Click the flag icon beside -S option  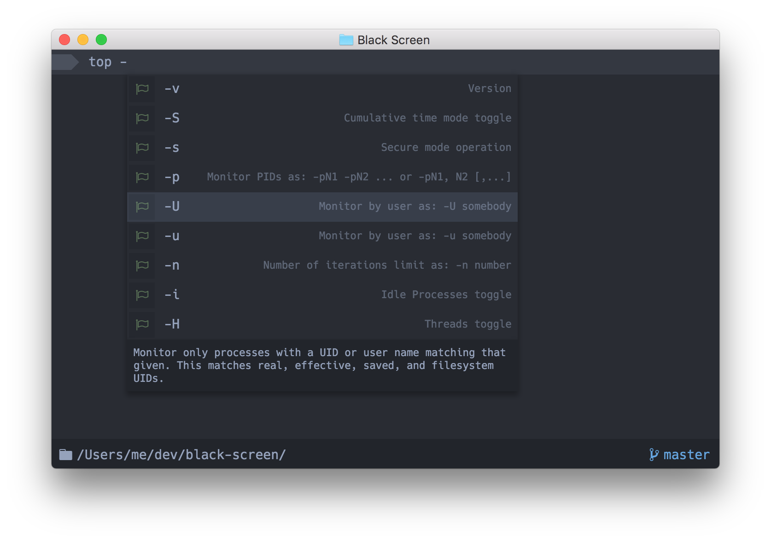coord(142,118)
